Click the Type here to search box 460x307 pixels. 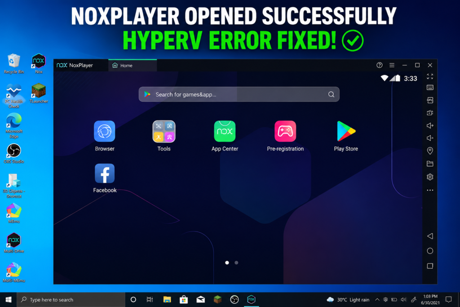71,300
